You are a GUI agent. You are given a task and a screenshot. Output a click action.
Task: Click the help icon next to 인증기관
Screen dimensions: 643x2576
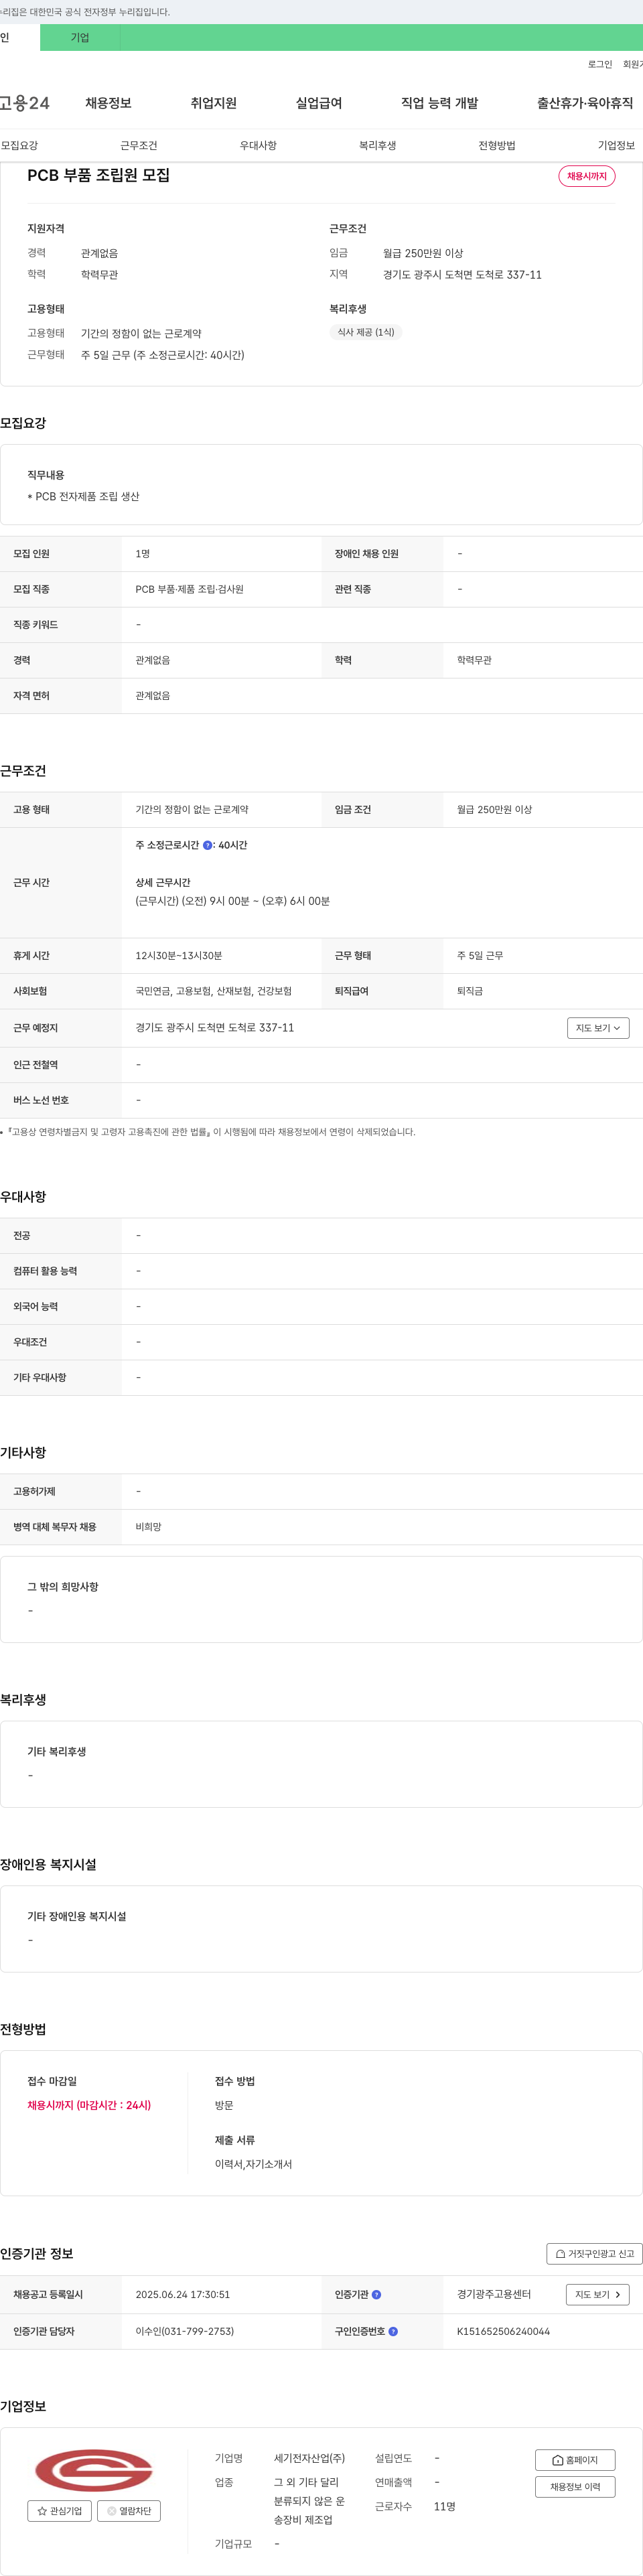click(376, 2295)
